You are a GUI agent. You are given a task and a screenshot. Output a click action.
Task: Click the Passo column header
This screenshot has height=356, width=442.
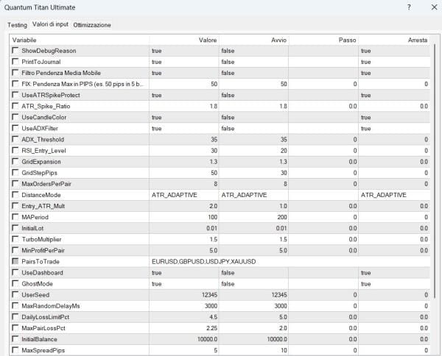pyautogui.click(x=323, y=40)
